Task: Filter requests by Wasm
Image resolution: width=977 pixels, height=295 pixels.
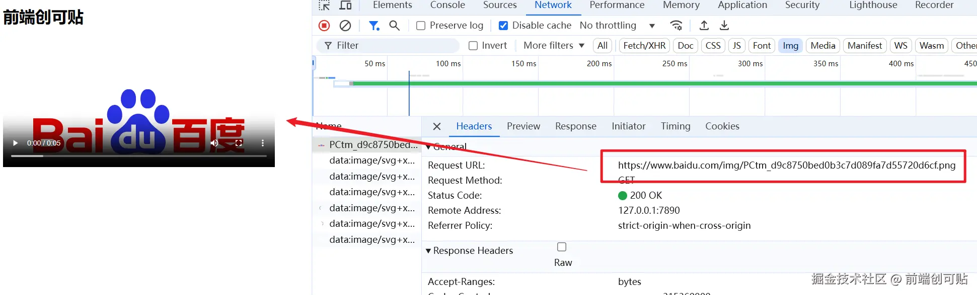Action: 932,46
